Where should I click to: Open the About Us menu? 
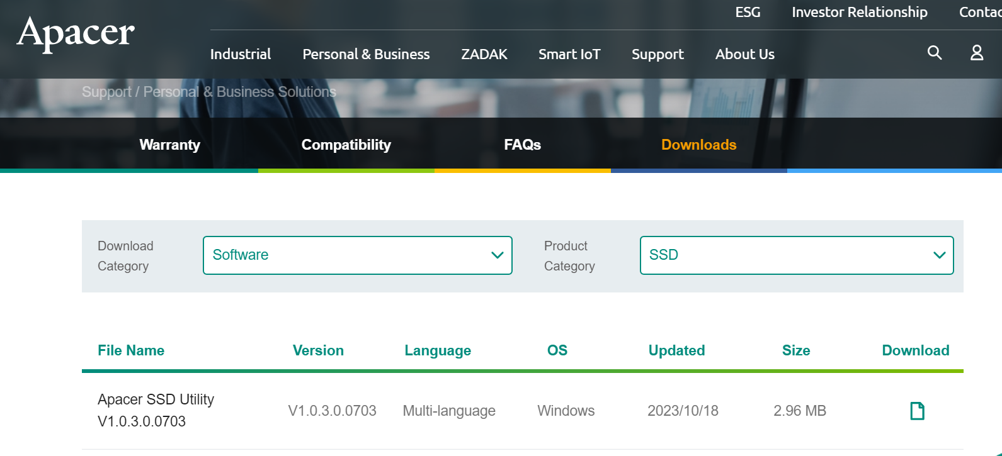click(744, 55)
